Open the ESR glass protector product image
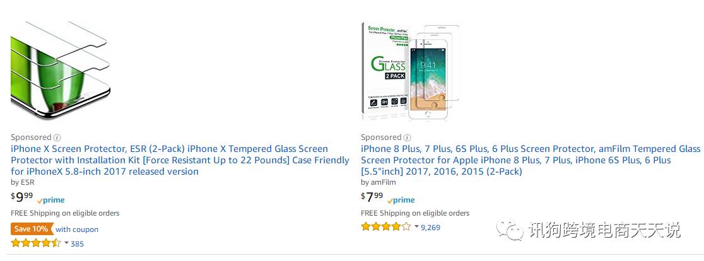704x261 pixels. (x=61, y=71)
